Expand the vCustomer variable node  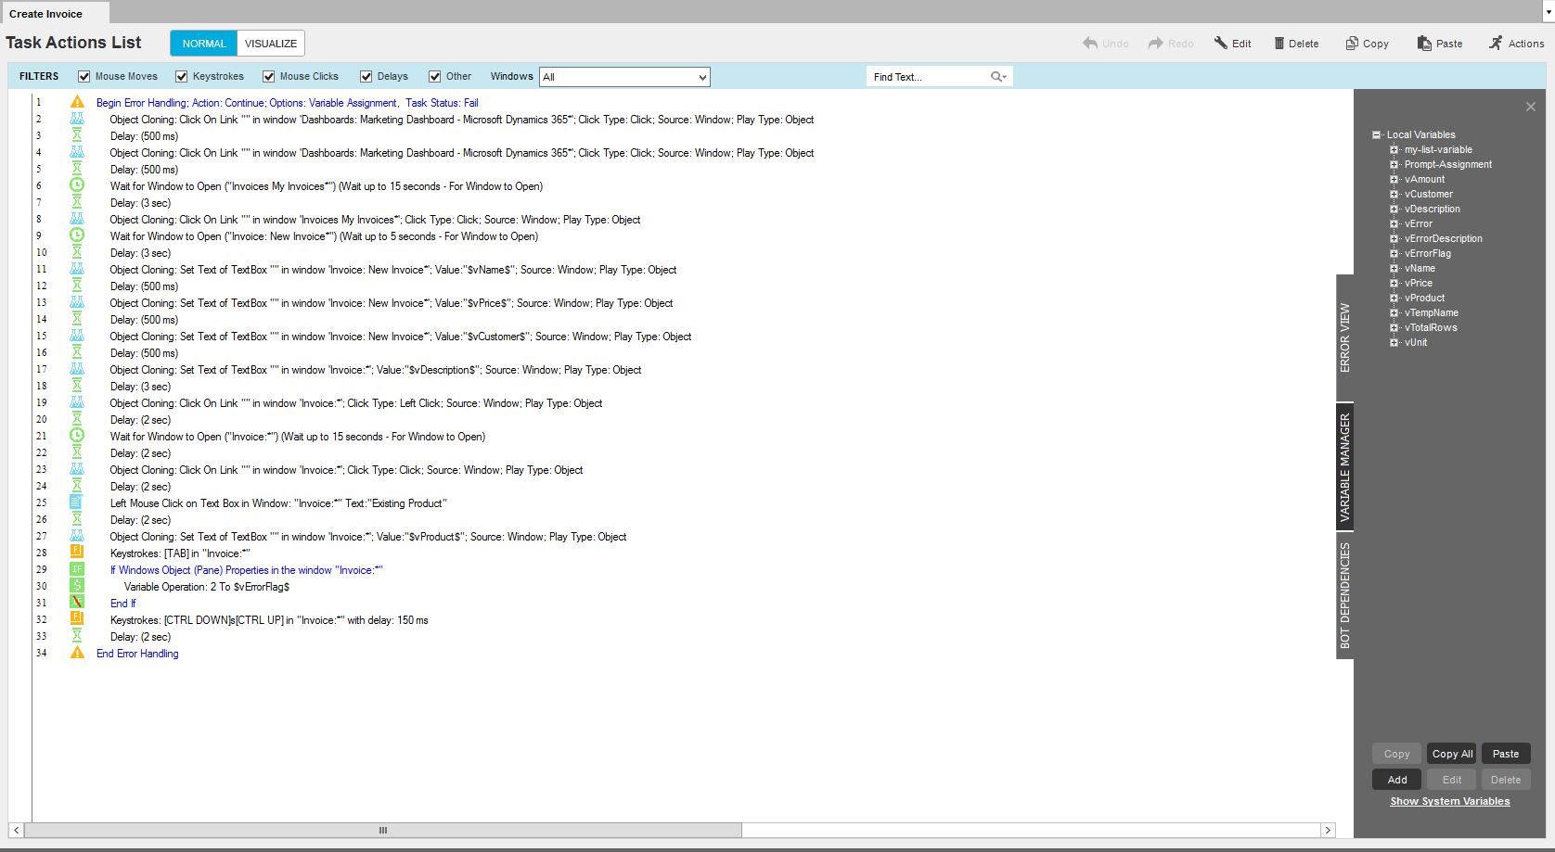[x=1394, y=195]
